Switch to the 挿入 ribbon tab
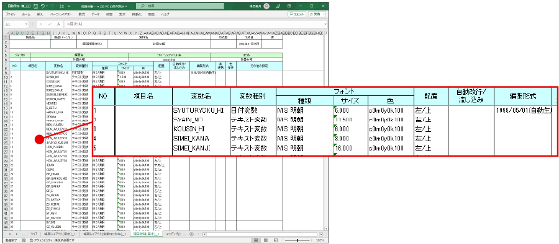The width and height of the screenshot is (559, 244). click(x=40, y=14)
